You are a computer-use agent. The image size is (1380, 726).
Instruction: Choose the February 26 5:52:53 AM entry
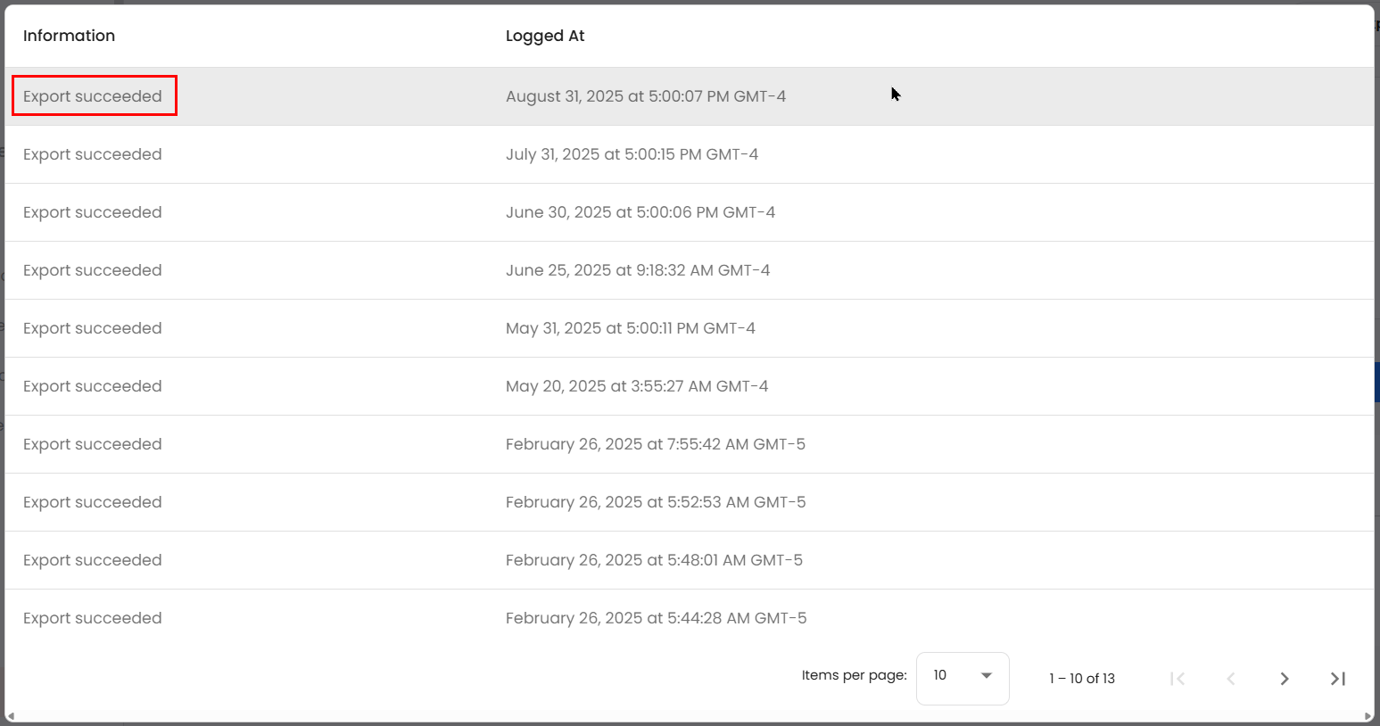(655, 502)
